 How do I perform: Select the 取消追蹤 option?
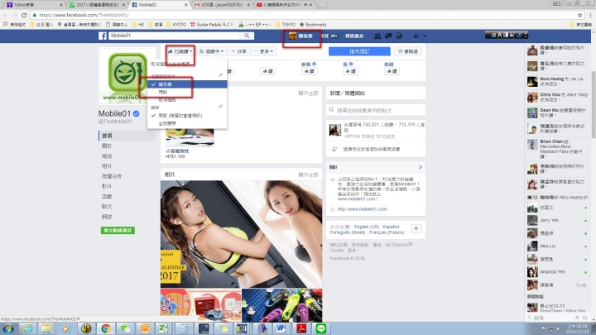[187, 100]
